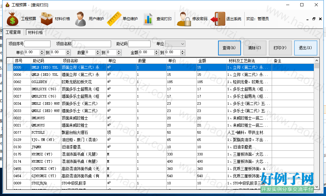The width and height of the screenshot is (326, 196).
Task: Open the 工程预算 money bag icon
Action: (x=13, y=19)
